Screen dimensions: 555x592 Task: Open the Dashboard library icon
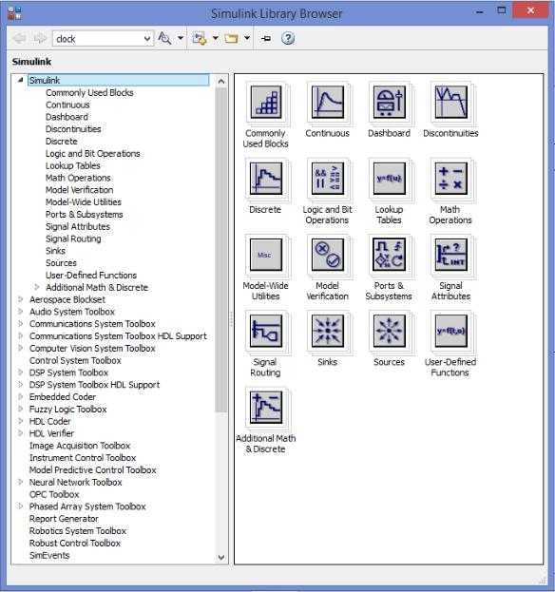(390, 102)
